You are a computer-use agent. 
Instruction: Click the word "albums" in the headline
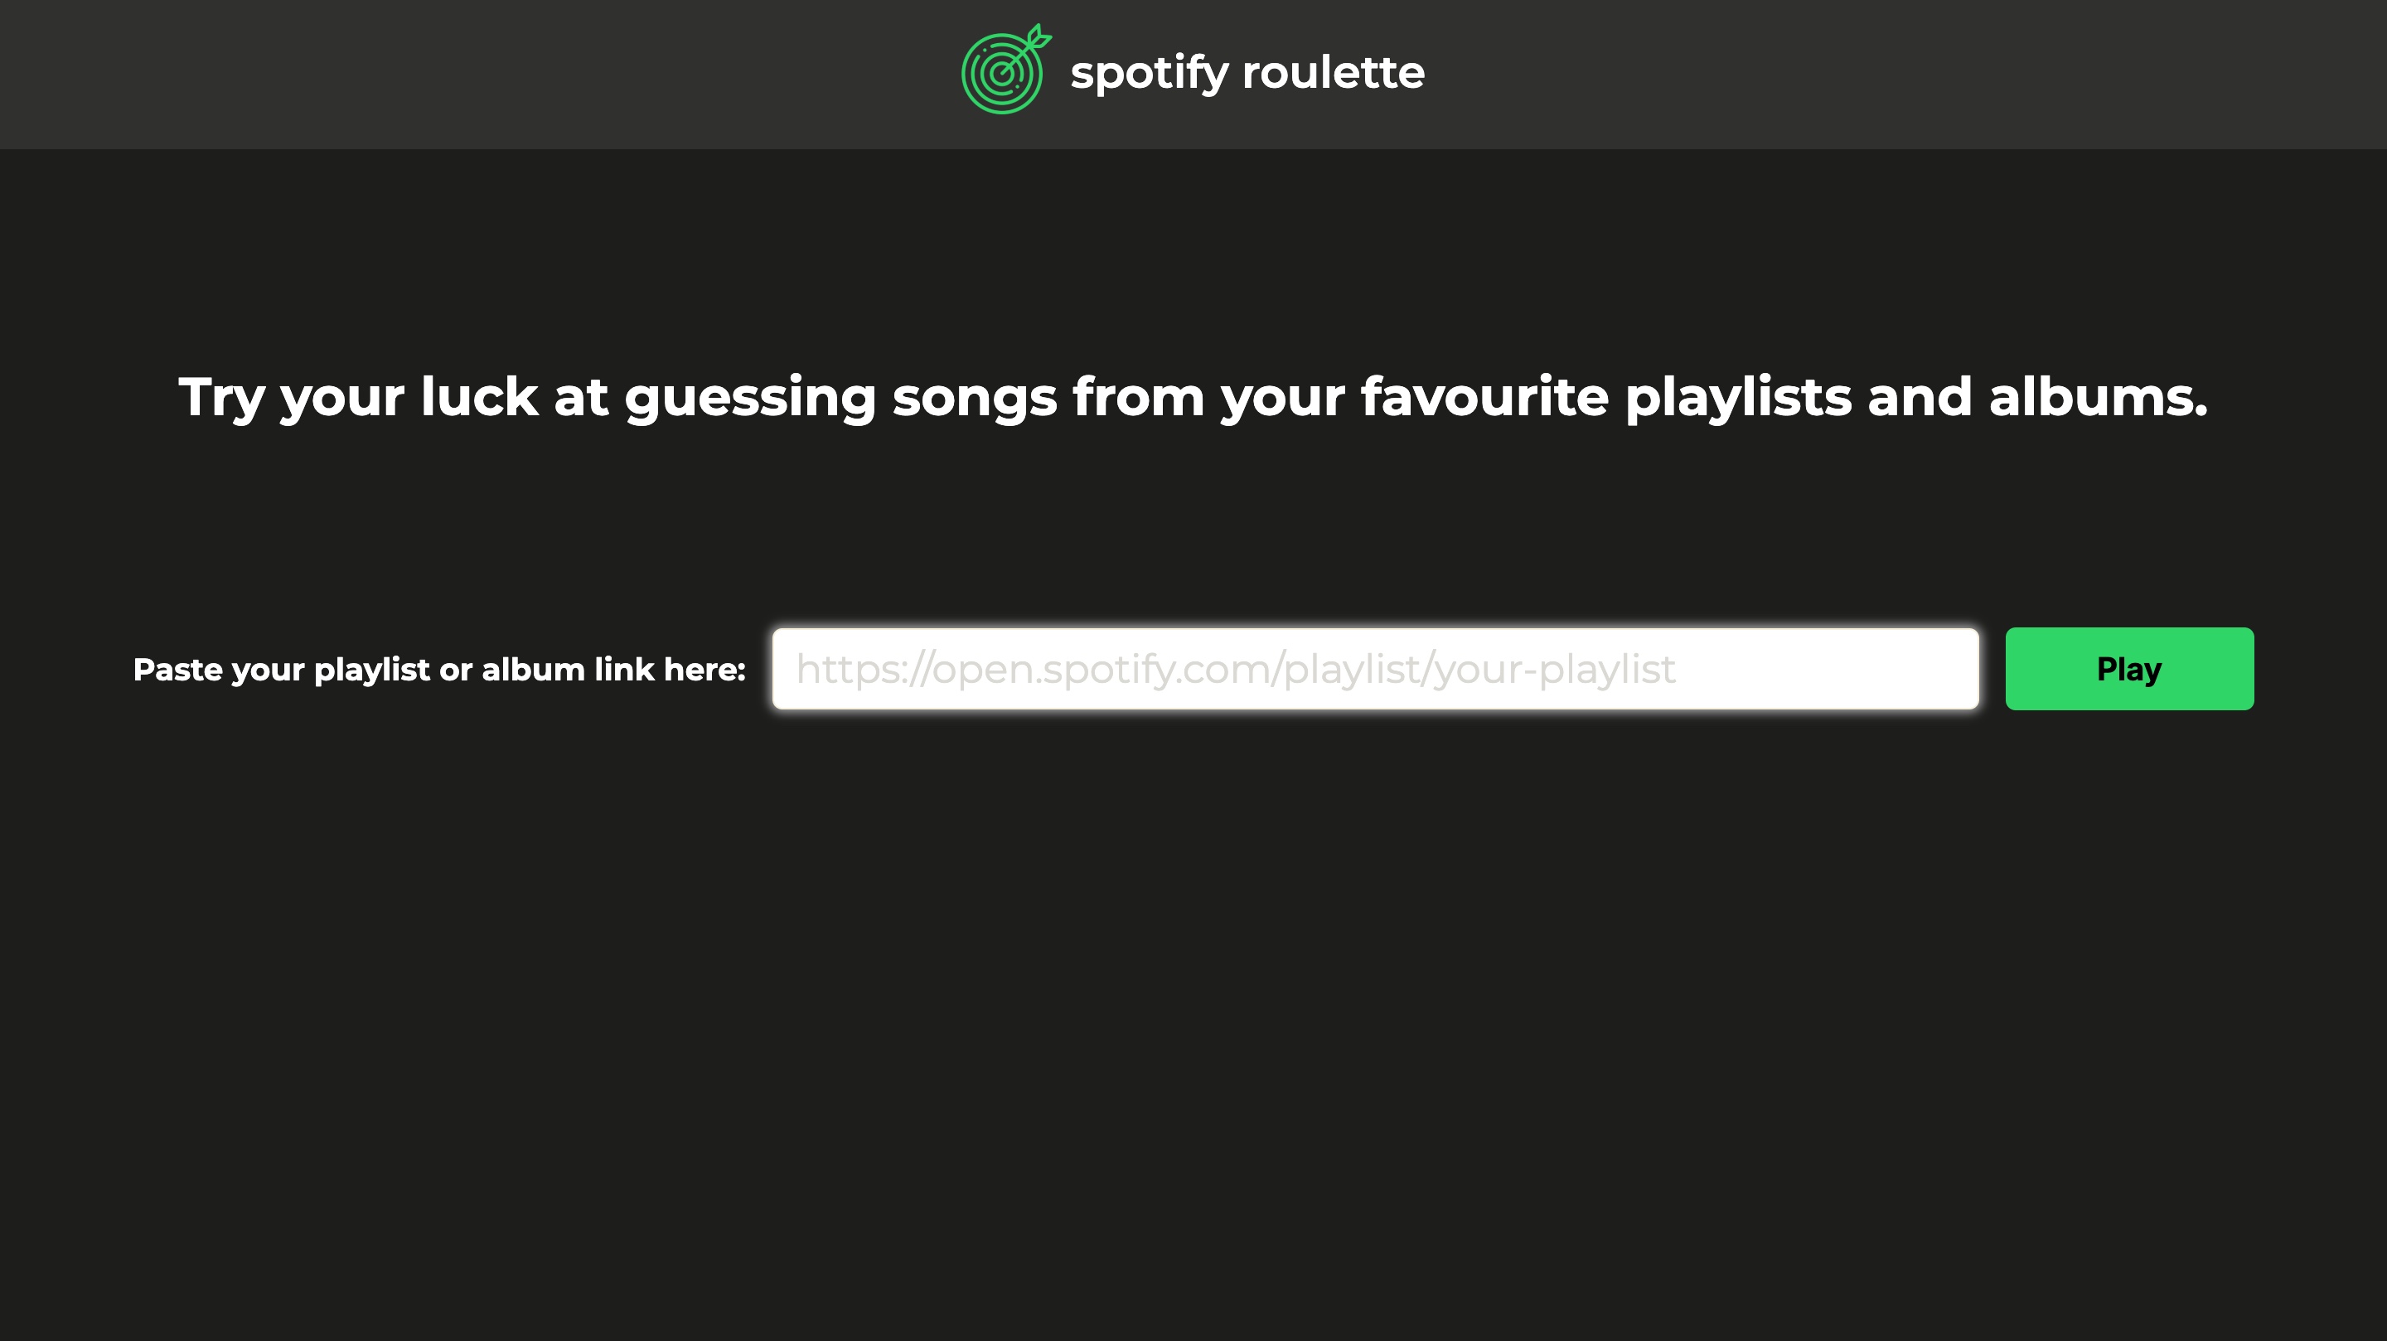[x=2090, y=397]
